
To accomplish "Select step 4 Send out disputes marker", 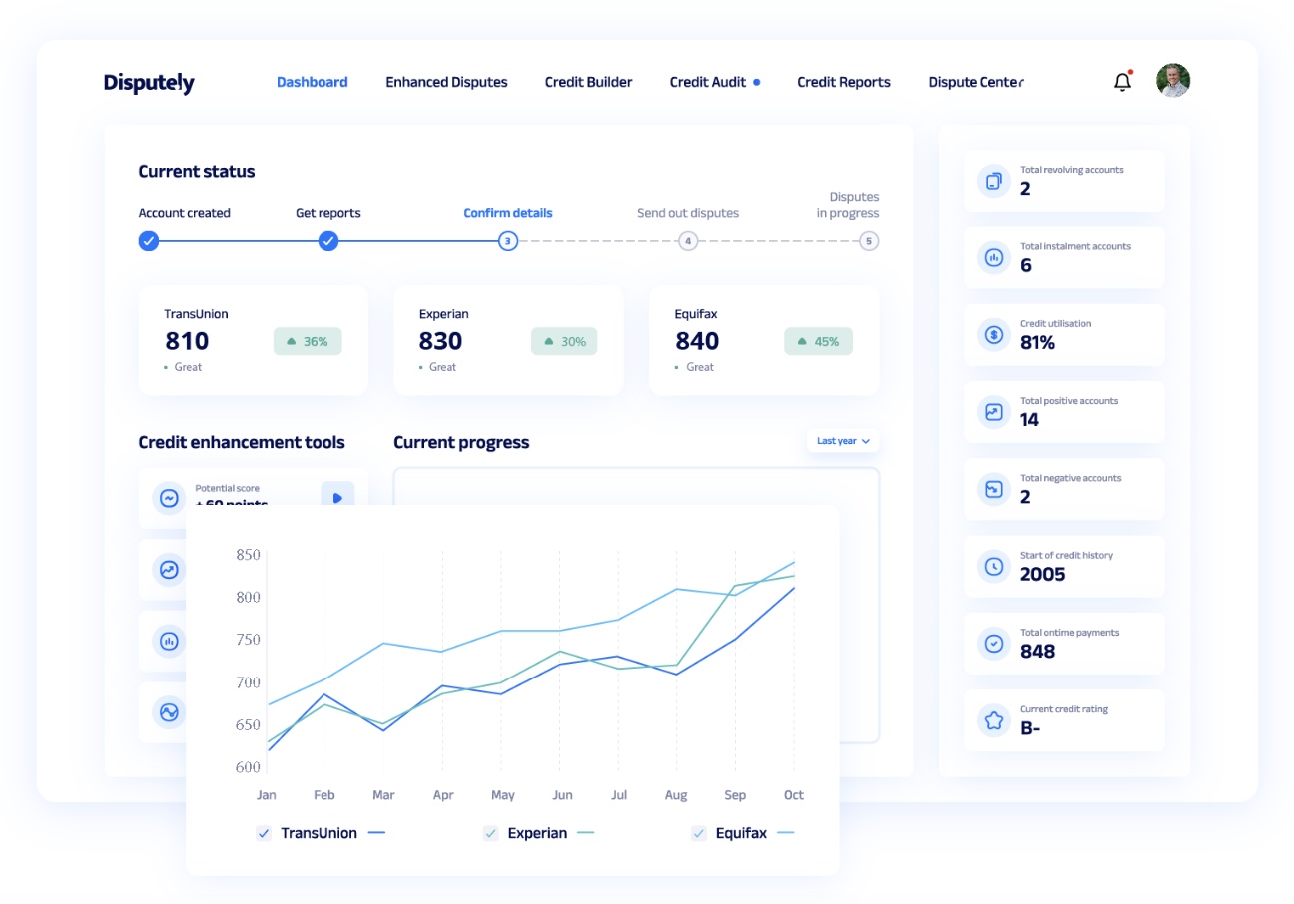I will tap(687, 241).
